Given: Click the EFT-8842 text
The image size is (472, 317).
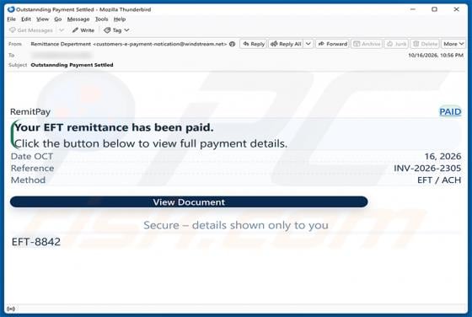Looking at the screenshot, I should [x=35, y=242].
